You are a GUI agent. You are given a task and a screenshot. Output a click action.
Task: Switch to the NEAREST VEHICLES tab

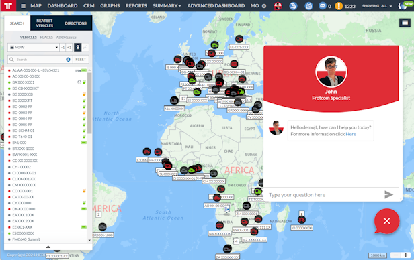point(44,23)
